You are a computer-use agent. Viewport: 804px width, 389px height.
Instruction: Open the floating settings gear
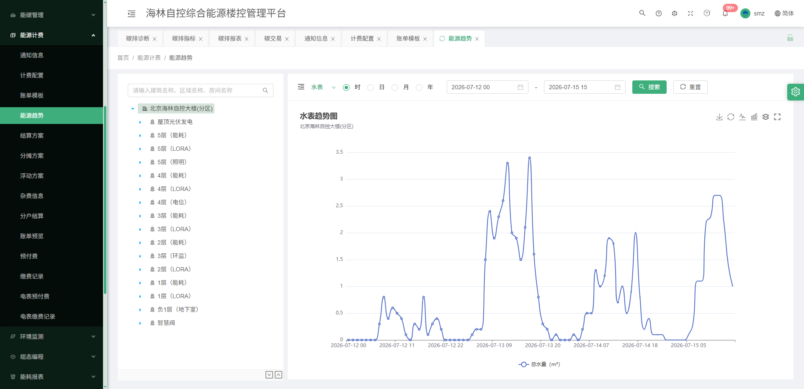pyautogui.click(x=796, y=92)
